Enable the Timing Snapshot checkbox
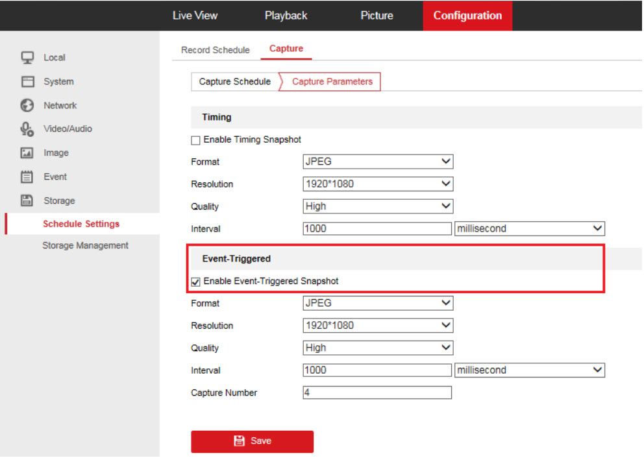Image resolution: width=644 pixels, height=458 pixels. coord(195,140)
